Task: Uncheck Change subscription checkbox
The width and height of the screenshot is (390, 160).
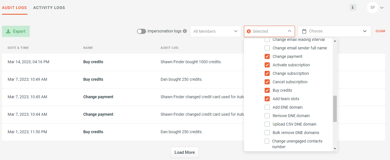Action: 267,73
